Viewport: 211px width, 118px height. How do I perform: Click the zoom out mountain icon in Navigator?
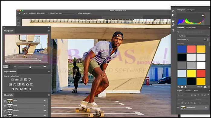[15, 67]
